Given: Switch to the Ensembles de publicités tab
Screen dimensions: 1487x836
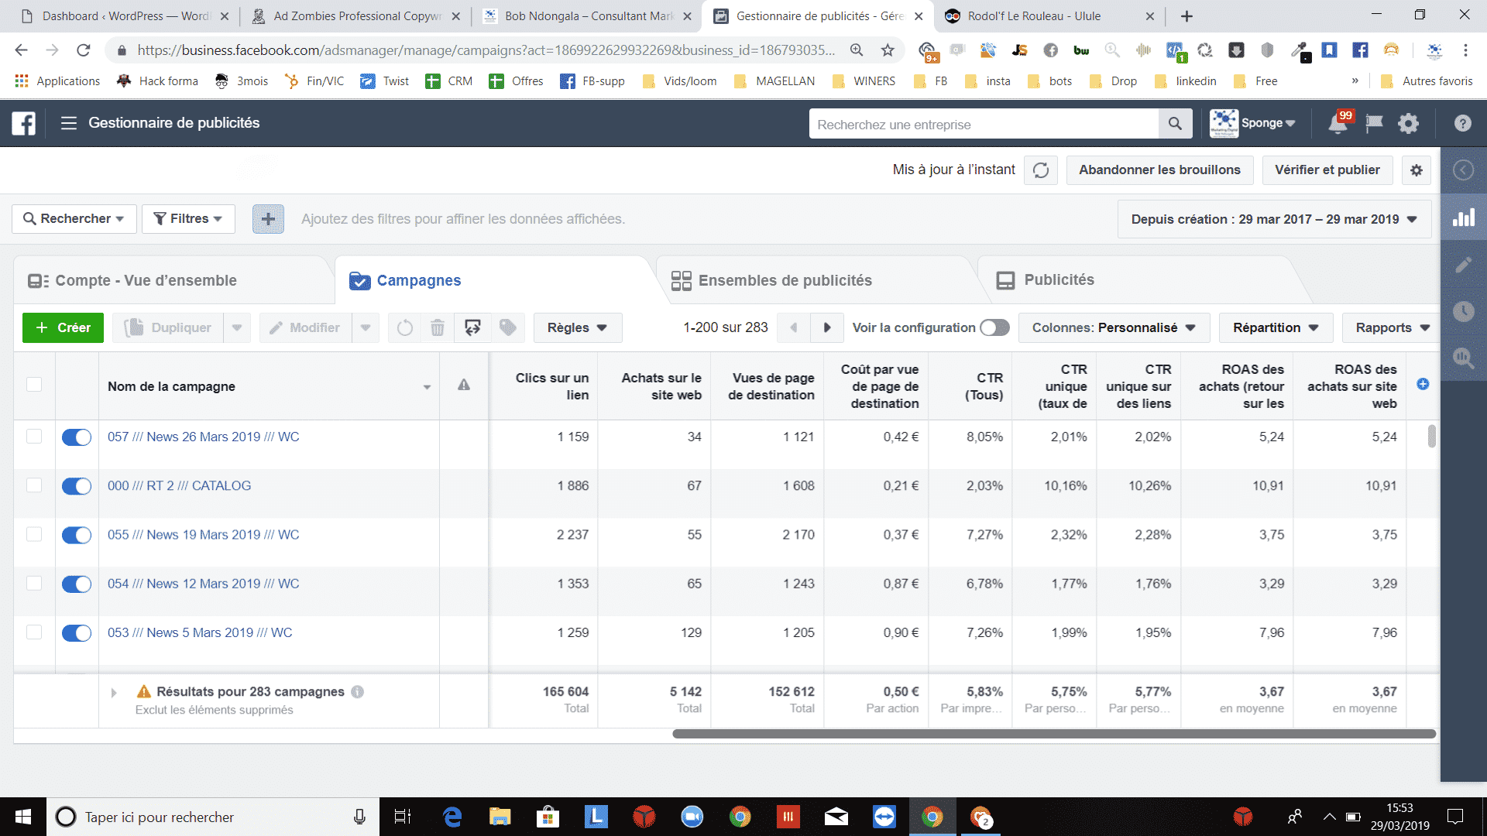Looking at the screenshot, I should pyautogui.click(x=784, y=281).
